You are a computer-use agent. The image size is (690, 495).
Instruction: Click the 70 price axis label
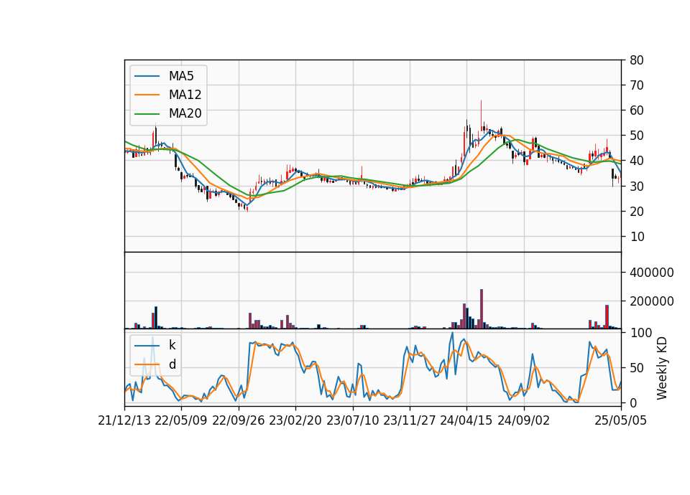[x=636, y=85]
